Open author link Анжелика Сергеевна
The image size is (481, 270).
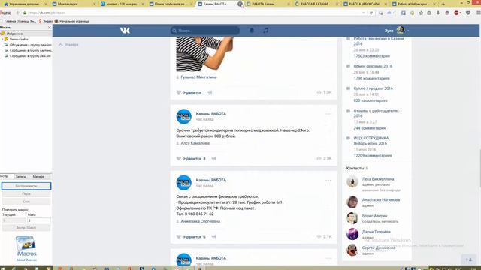201,221
